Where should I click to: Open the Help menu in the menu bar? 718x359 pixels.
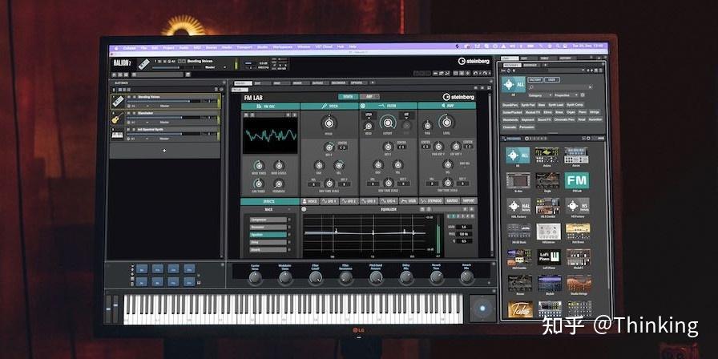click(353, 47)
